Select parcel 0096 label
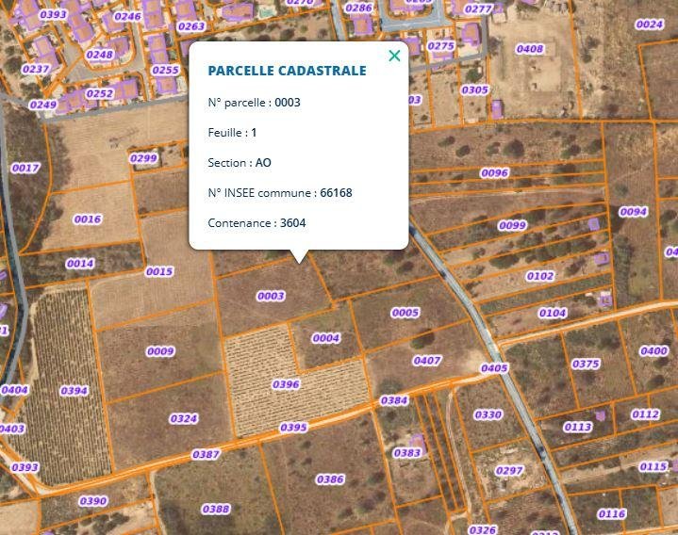The width and height of the screenshot is (678, 535). tap(494, 173)
